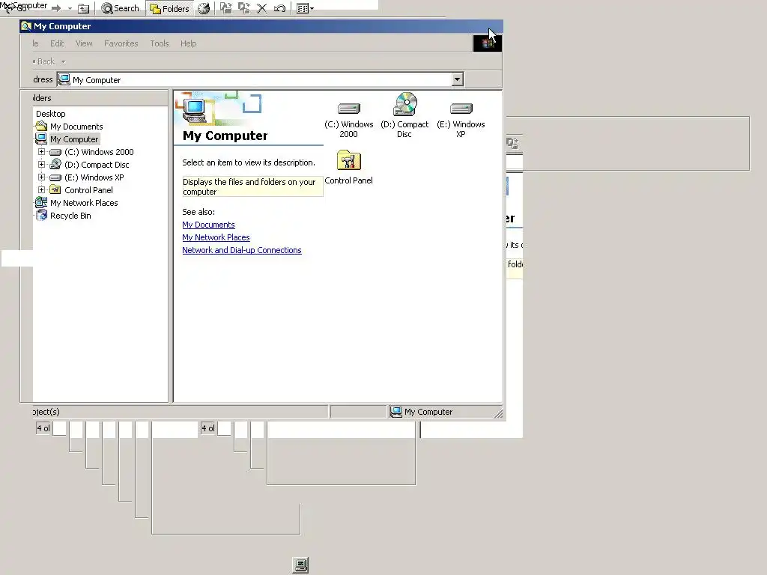Select (D:) Compact Disc in folder tree

click(97, 165)
